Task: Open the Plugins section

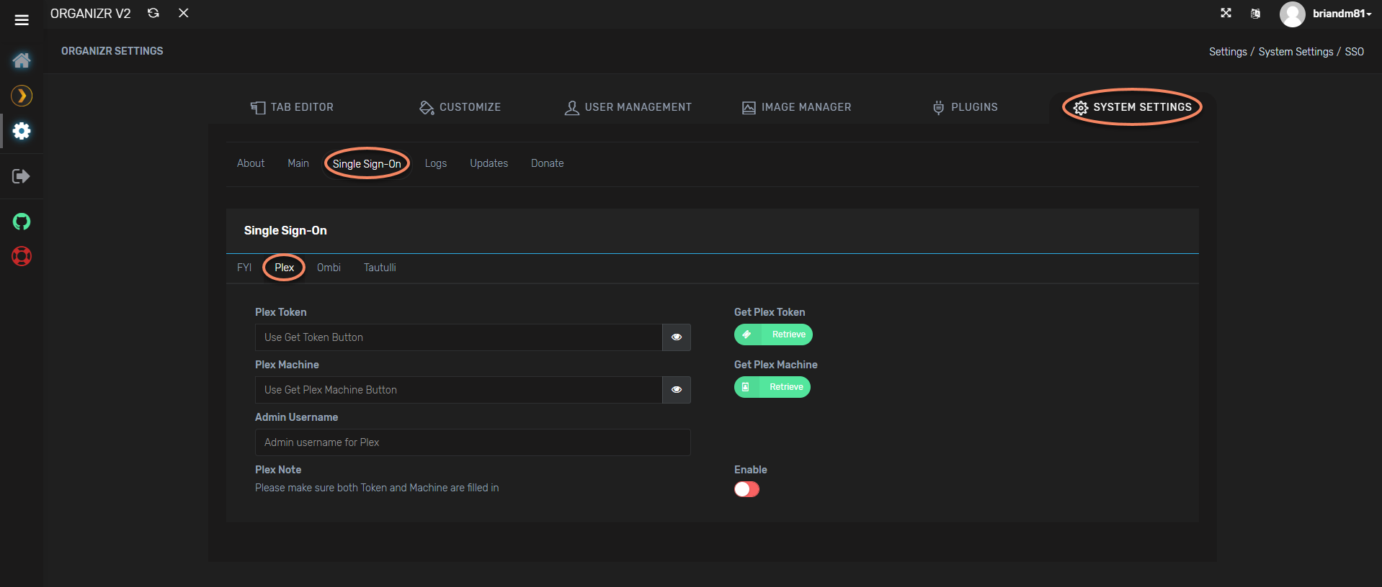Action: (965, 107)
